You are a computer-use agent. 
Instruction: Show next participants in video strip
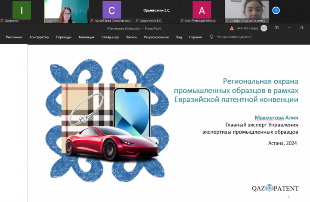276,10
